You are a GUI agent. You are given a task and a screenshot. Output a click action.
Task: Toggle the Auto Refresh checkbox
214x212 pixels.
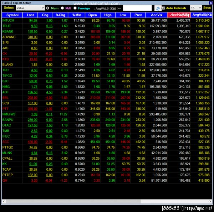tap(163, 8)
